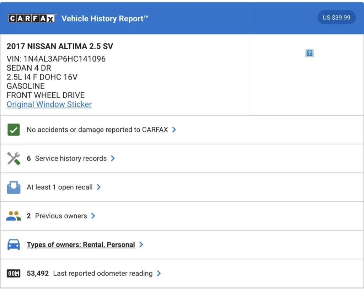Click the two-person previous owners icon
The width and height of the screenshot is (364, 291).
tap(14, 216)
